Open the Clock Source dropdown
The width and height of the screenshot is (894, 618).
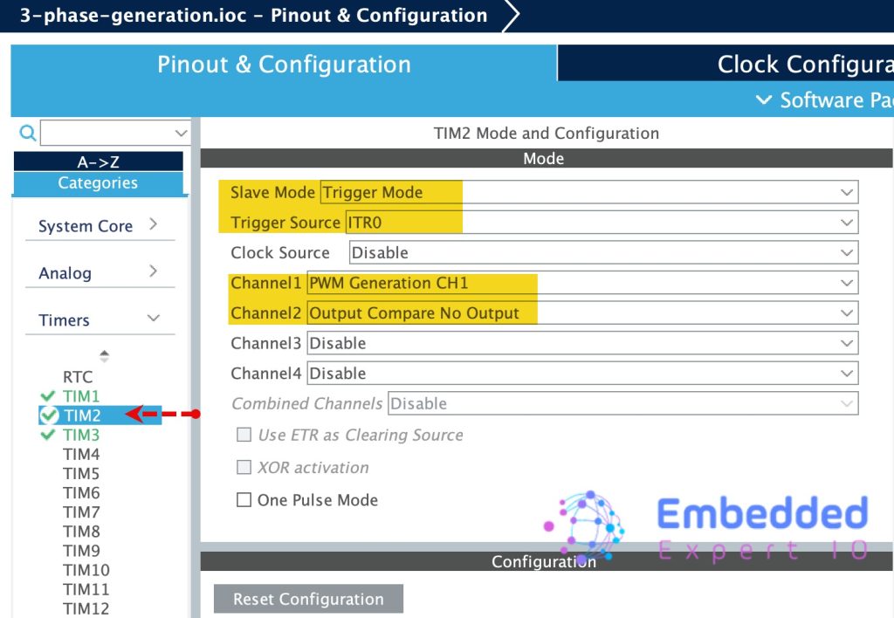tap(603, 252)
